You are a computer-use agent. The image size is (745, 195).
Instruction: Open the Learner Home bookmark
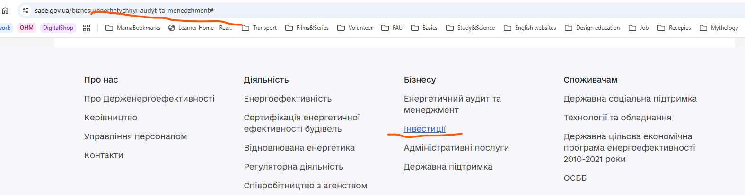(201, 28)
